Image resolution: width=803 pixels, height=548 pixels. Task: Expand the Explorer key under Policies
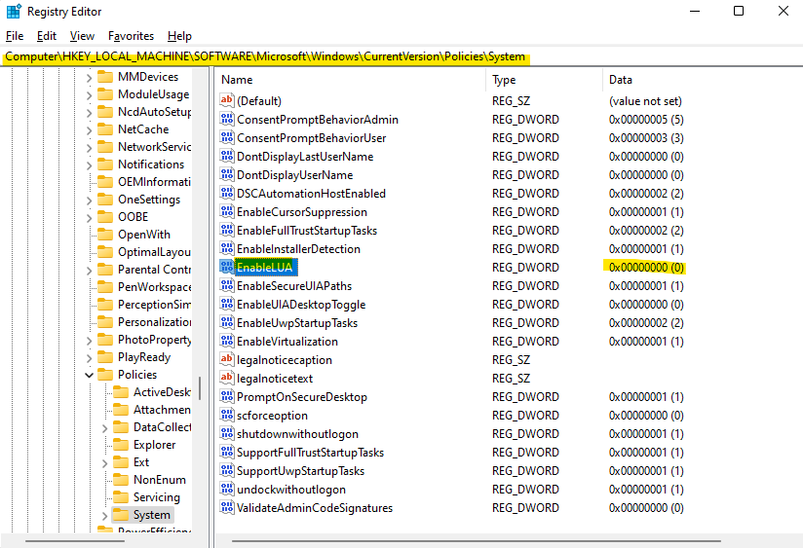pyautogui.click(x=105, y=445)
